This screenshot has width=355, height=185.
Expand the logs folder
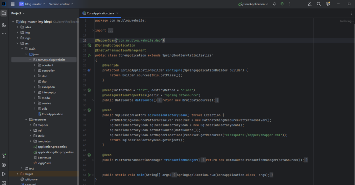(x=17, y=38)
